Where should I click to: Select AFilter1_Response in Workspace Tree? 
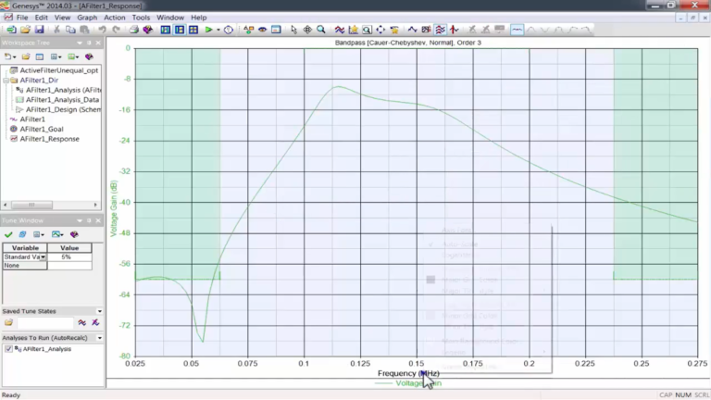tap(49, 139)
